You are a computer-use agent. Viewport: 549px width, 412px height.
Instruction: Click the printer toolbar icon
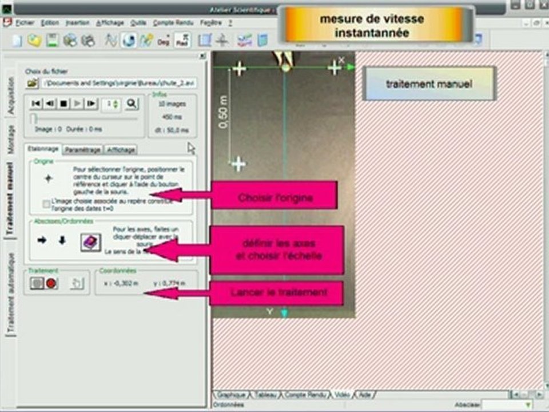coord(88,41)
